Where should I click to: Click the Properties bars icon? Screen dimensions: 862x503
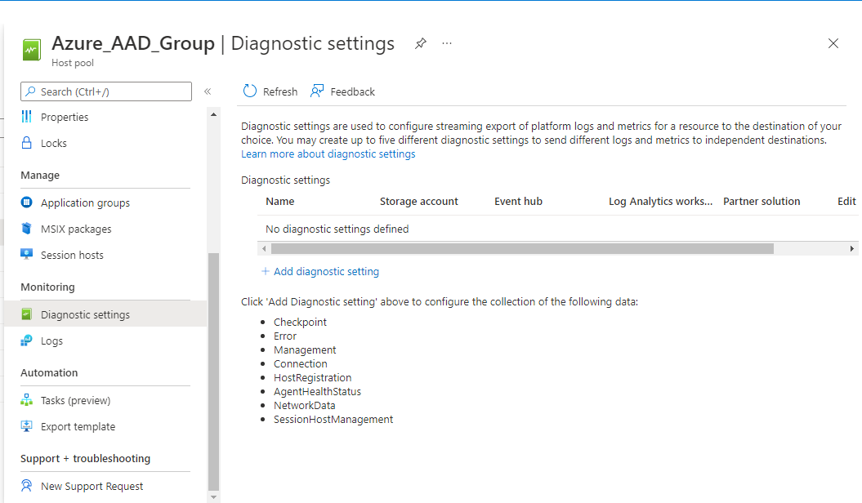pyautogui.click(x=26, y=117)
